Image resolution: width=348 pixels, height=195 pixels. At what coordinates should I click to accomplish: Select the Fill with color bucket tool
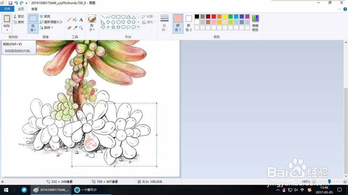point(75,20)
